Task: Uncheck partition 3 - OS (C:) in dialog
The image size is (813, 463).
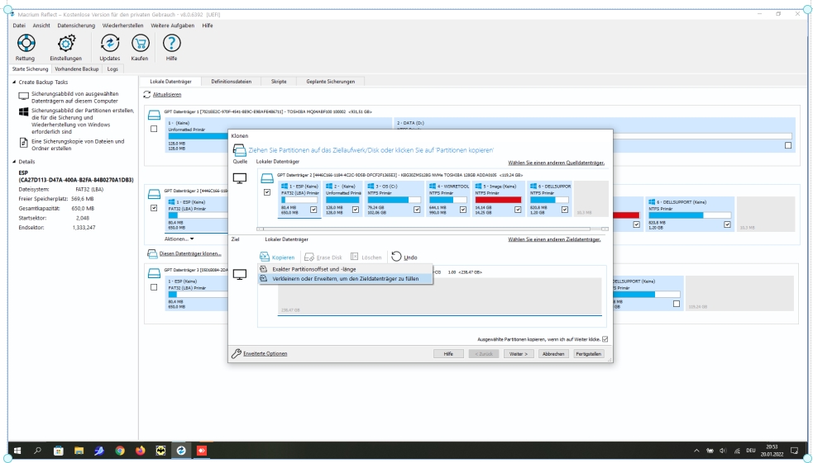Action: (417, 210)
